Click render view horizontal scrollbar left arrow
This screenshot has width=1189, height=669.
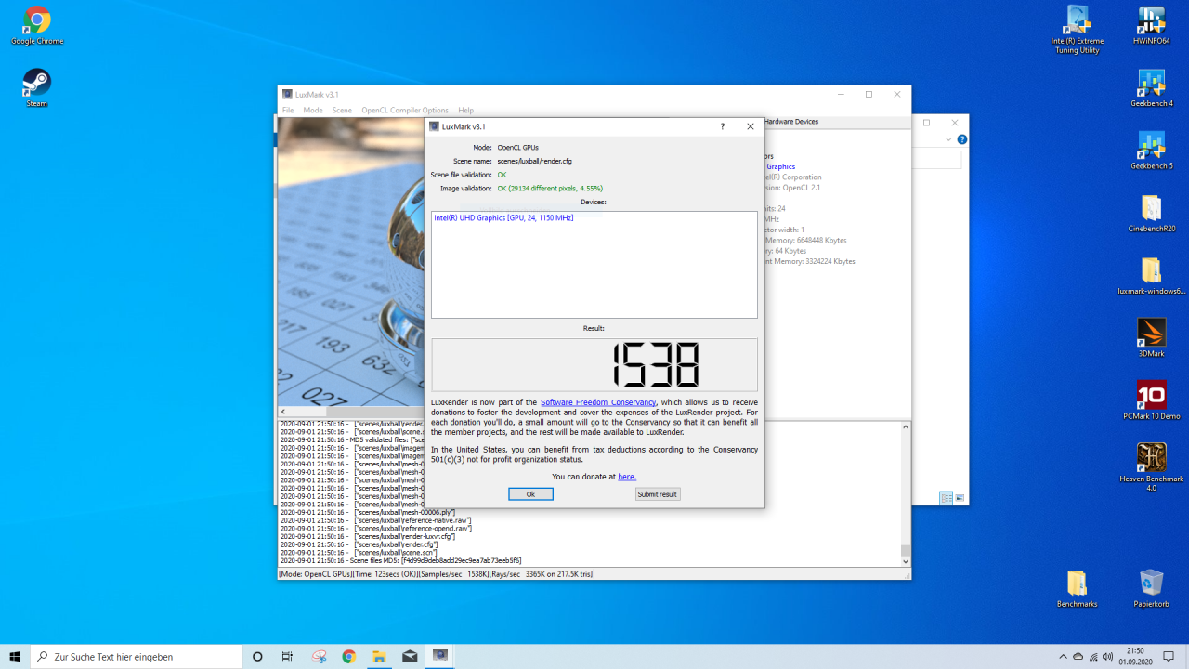(283, 412)
